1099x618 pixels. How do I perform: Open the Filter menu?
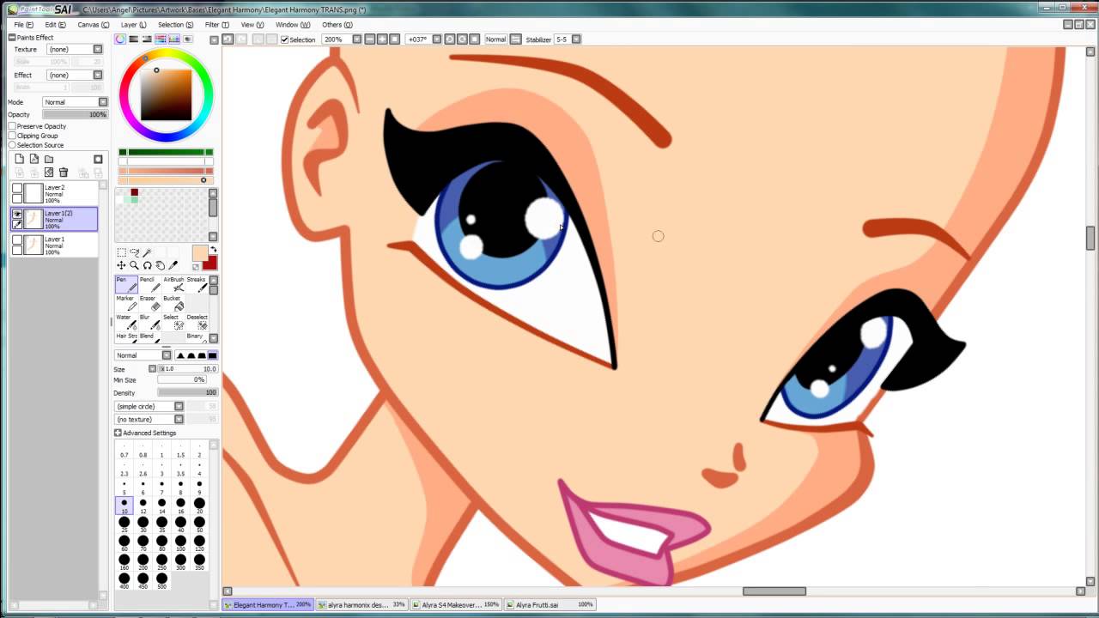[216, 25]
